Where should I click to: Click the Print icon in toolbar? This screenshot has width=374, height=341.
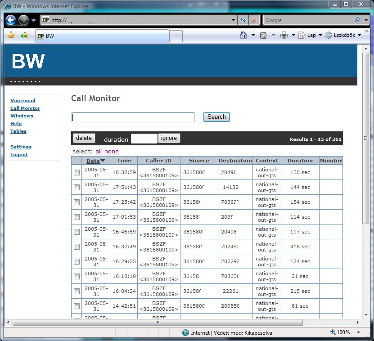coord(284,35)
